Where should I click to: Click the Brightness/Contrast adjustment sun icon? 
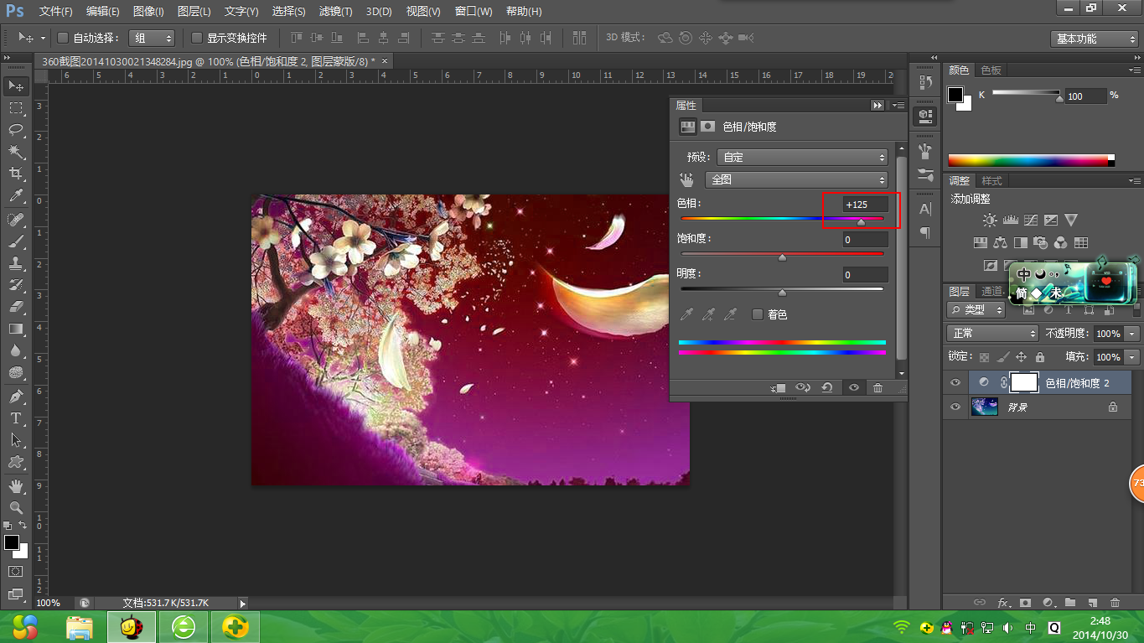coord(990,220)
